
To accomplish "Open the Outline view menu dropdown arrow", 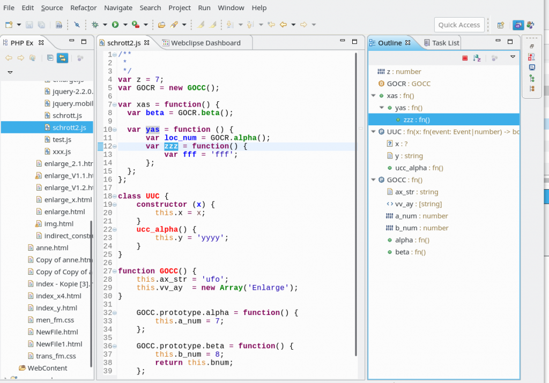I will pos(513,58).
